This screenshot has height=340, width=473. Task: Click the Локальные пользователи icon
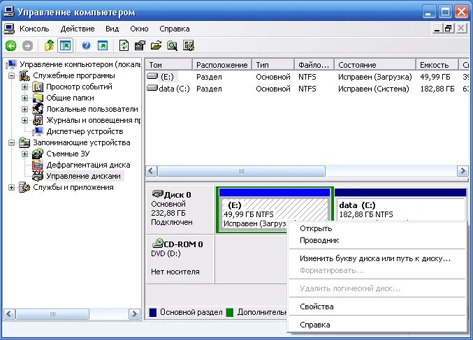[x=38, y=109]
